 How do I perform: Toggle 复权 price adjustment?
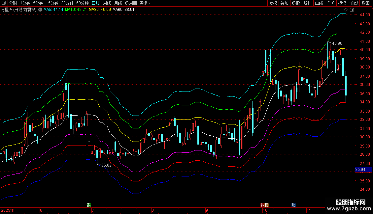click(x=273, y=3)
